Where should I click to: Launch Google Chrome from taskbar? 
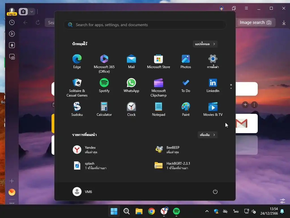152,211
